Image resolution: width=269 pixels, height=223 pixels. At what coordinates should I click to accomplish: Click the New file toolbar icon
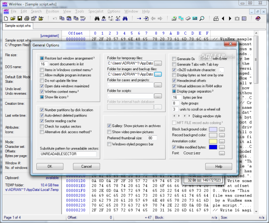(6, 18)
